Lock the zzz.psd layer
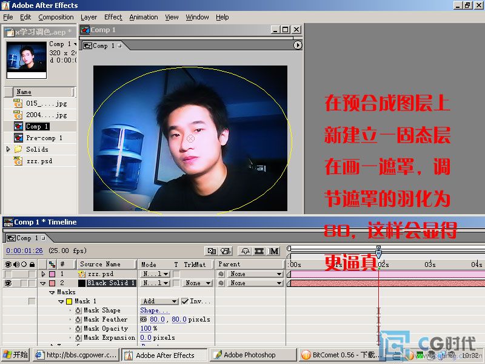The width and height of the screenshot is (485, 364). 32,274
